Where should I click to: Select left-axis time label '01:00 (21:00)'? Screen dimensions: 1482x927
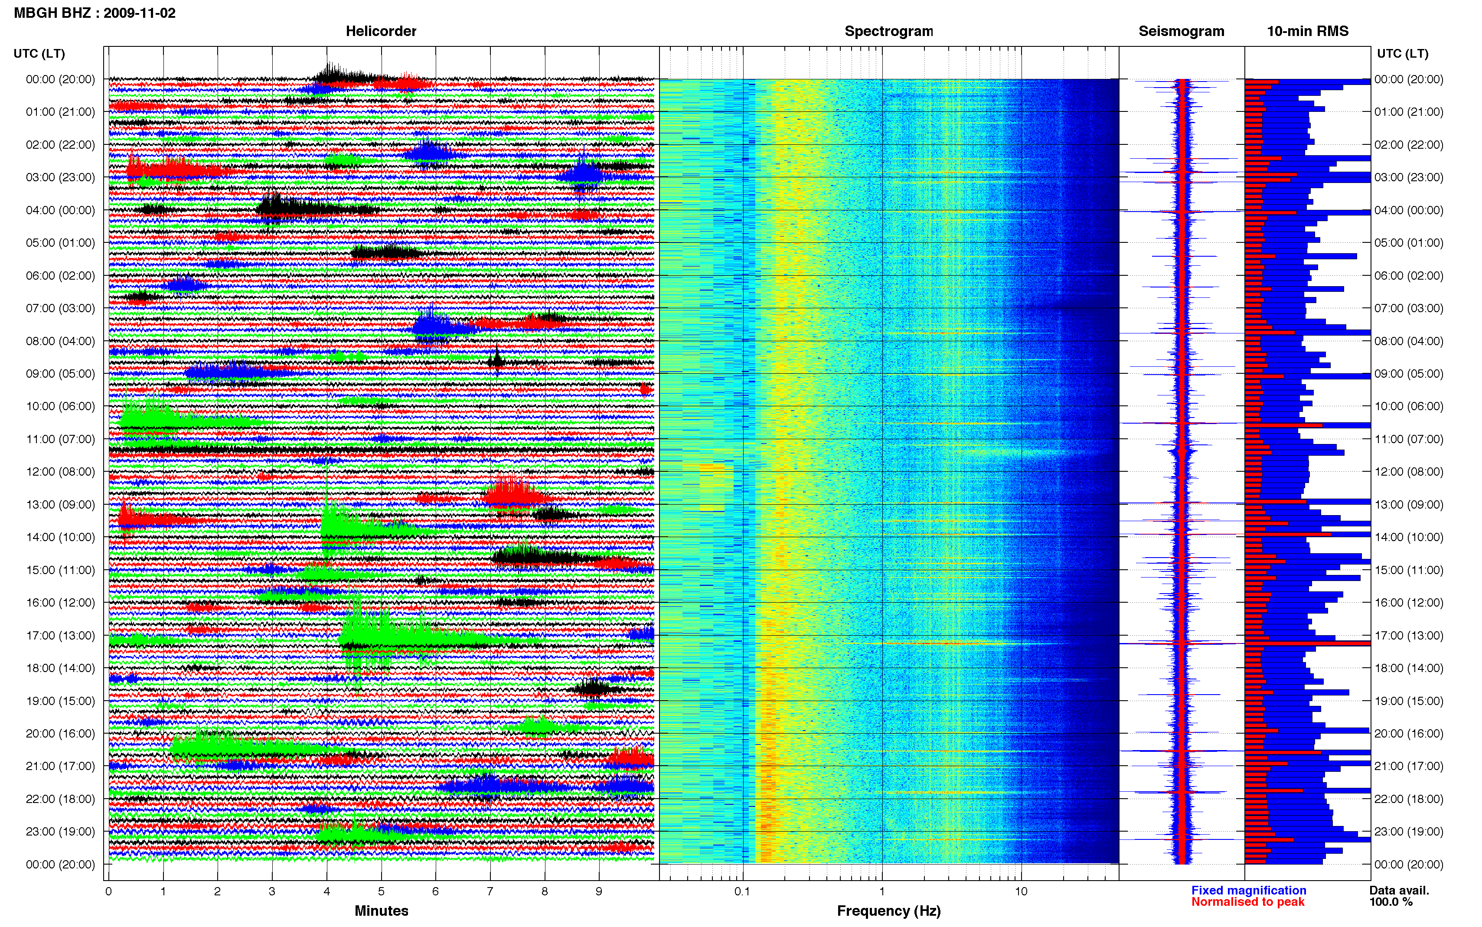point(60,111)
